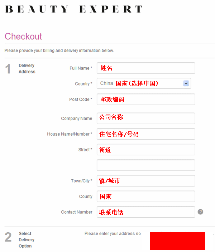Click the 'Please provide your billing' instruction text

(59, 50)
